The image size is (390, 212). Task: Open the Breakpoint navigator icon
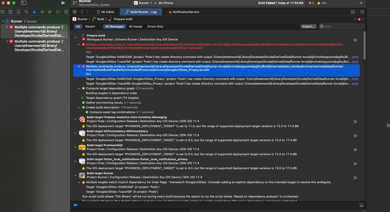point(58,12)
